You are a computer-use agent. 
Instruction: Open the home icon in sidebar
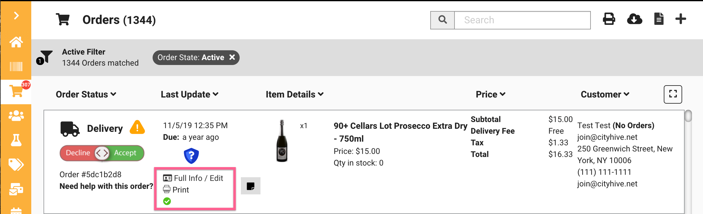16,42
